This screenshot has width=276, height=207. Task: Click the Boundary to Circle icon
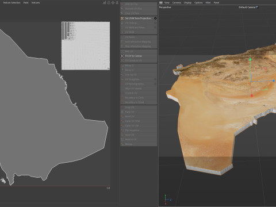click(122, 98)
